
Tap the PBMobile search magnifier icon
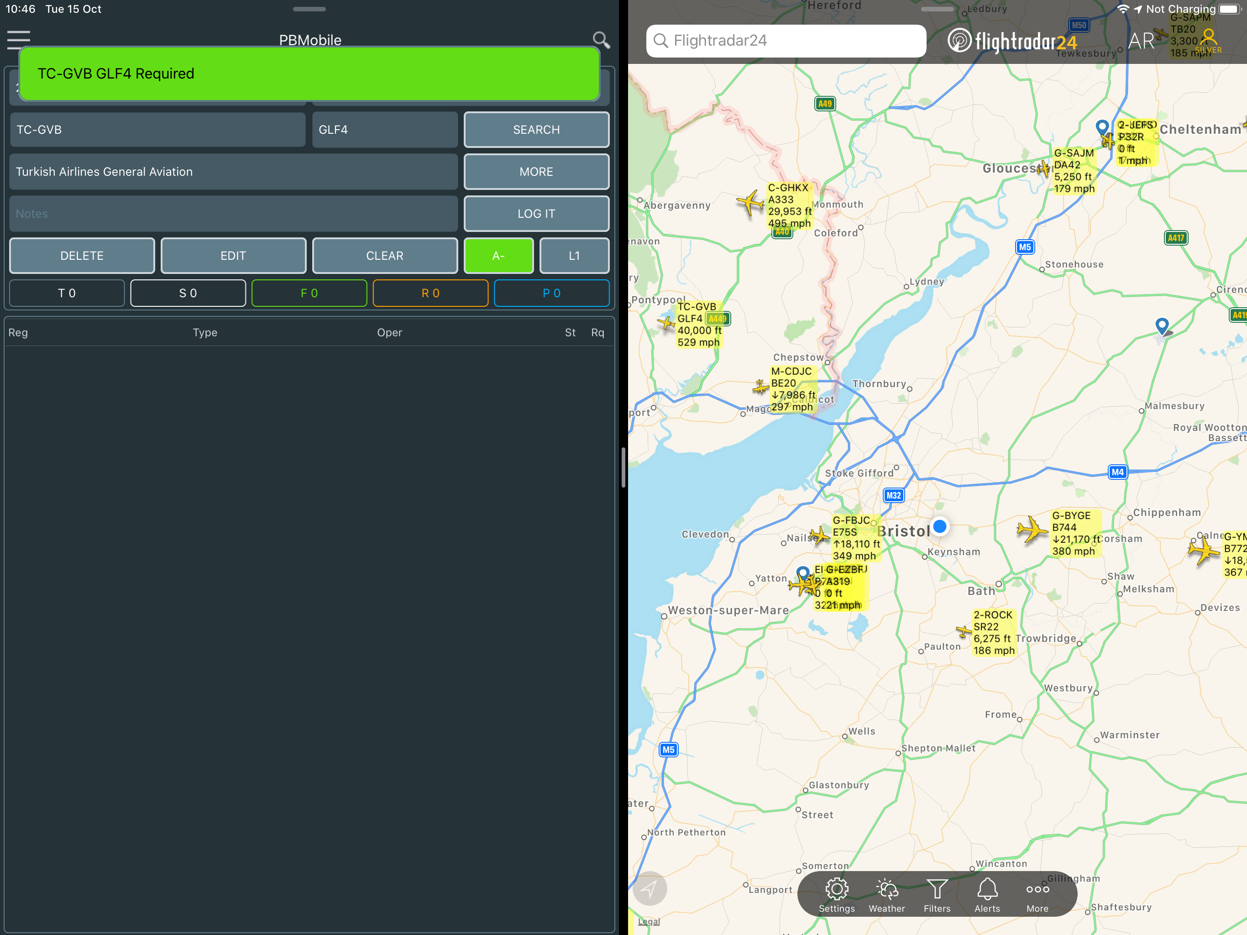tap(601, 40)
